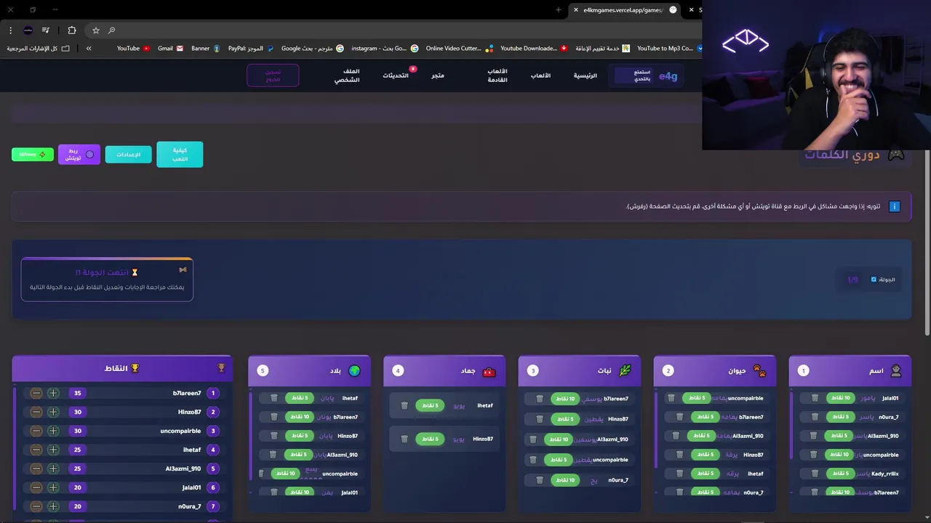Open the متجر nav item
Screen dimensions: 931x523
coord(438,76)
